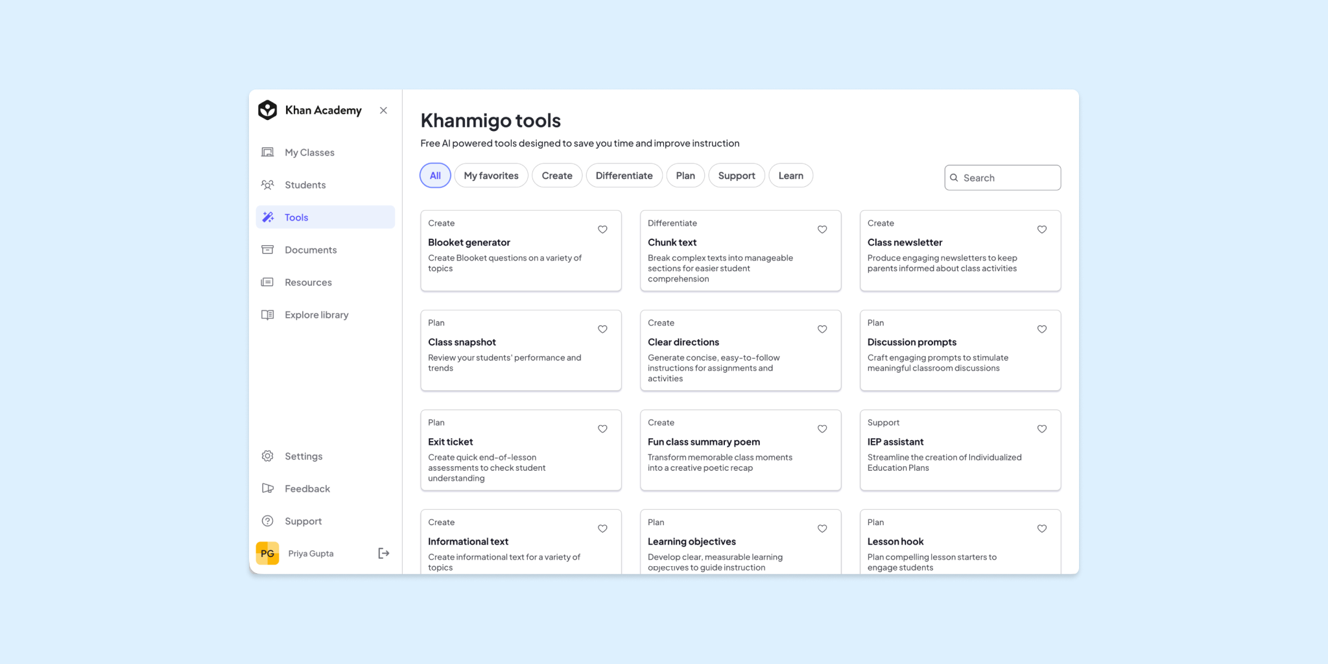Open the Feedback page
Viewport: 1328px width, 664px height.
326,488
